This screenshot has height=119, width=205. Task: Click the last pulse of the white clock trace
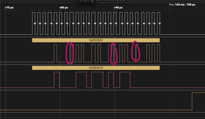159,23
